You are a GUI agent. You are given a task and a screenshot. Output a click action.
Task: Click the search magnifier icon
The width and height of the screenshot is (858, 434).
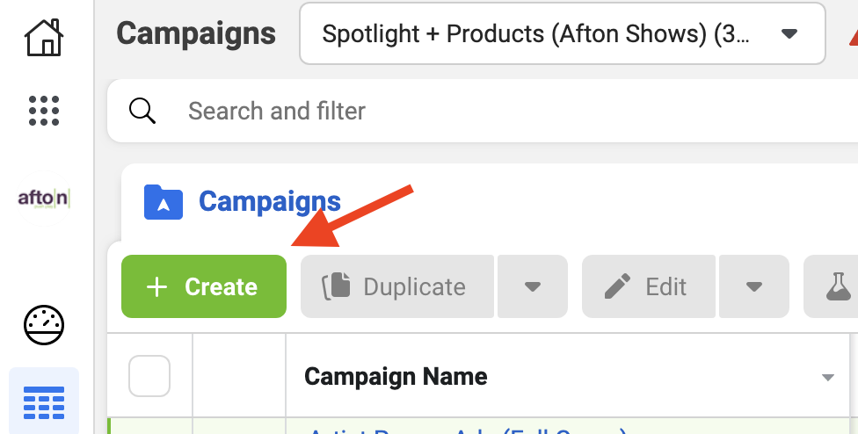(x=142, y=111)
